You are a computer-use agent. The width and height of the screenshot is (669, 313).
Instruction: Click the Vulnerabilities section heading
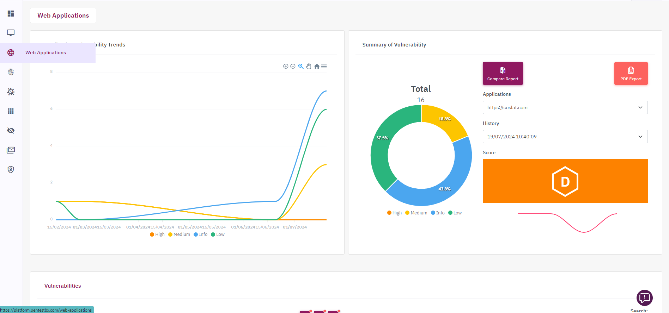[x=63, y=286]
